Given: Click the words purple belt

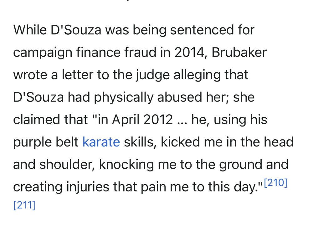Looking at the screenshot, I should point(46,142).
